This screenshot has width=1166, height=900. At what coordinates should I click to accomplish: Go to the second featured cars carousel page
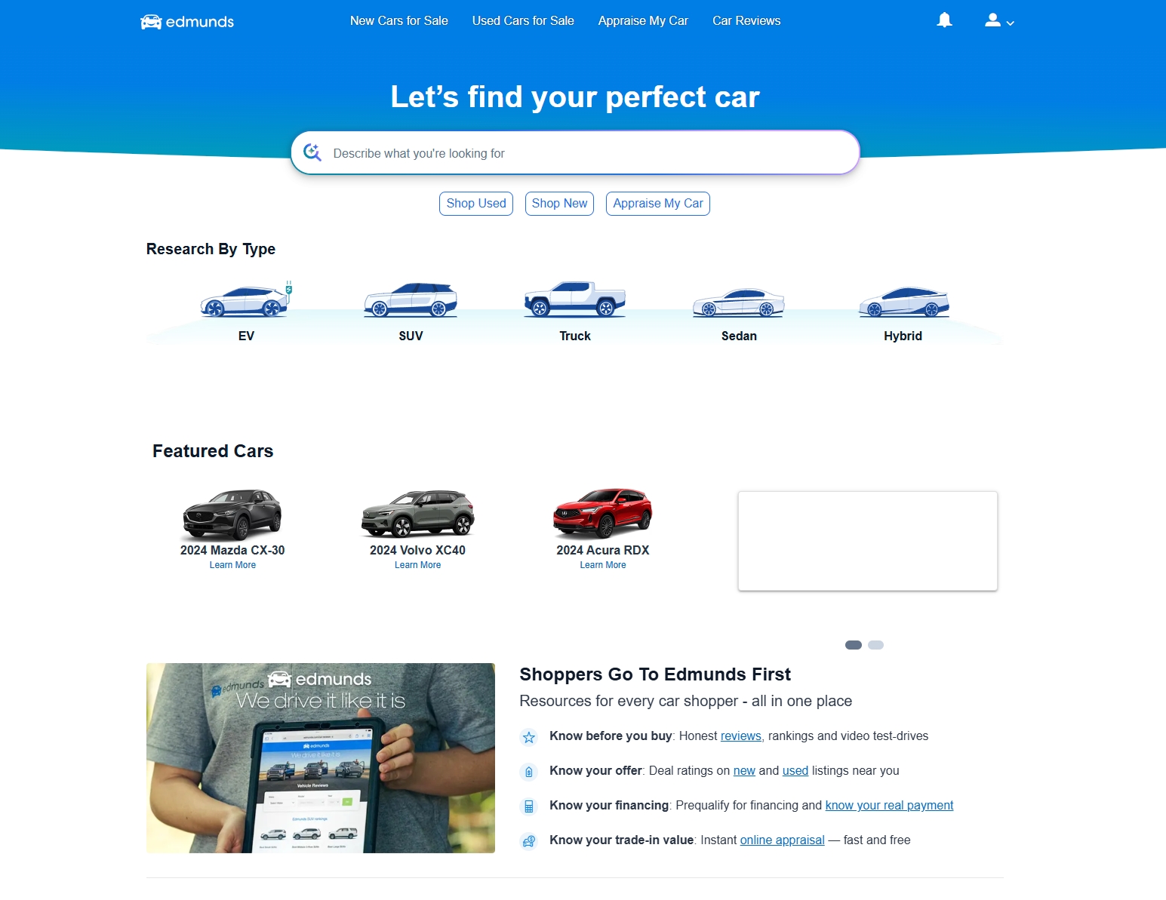click(x=875, y=645)
